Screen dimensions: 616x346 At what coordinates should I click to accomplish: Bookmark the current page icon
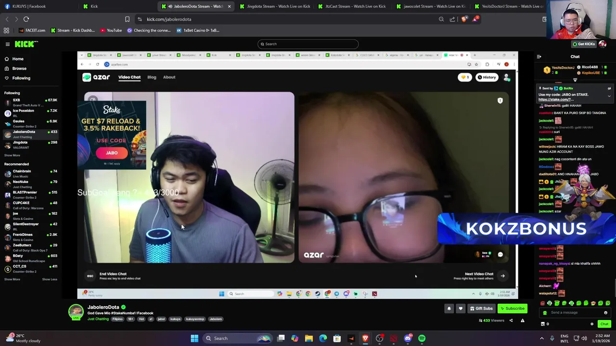coord(127,19)
